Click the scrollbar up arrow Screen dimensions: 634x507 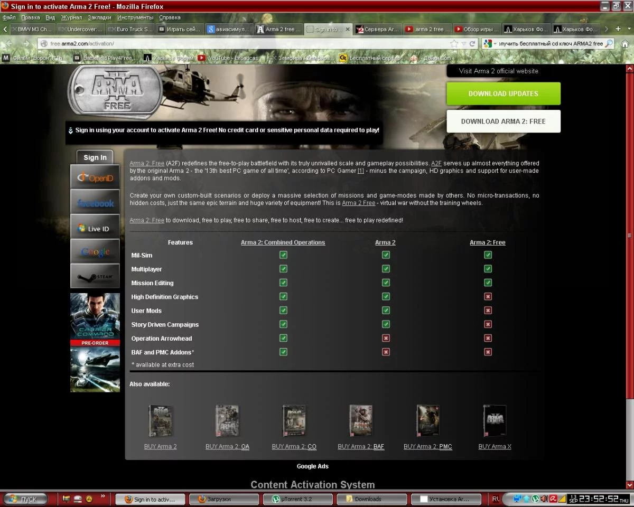(x=630, y=69)
